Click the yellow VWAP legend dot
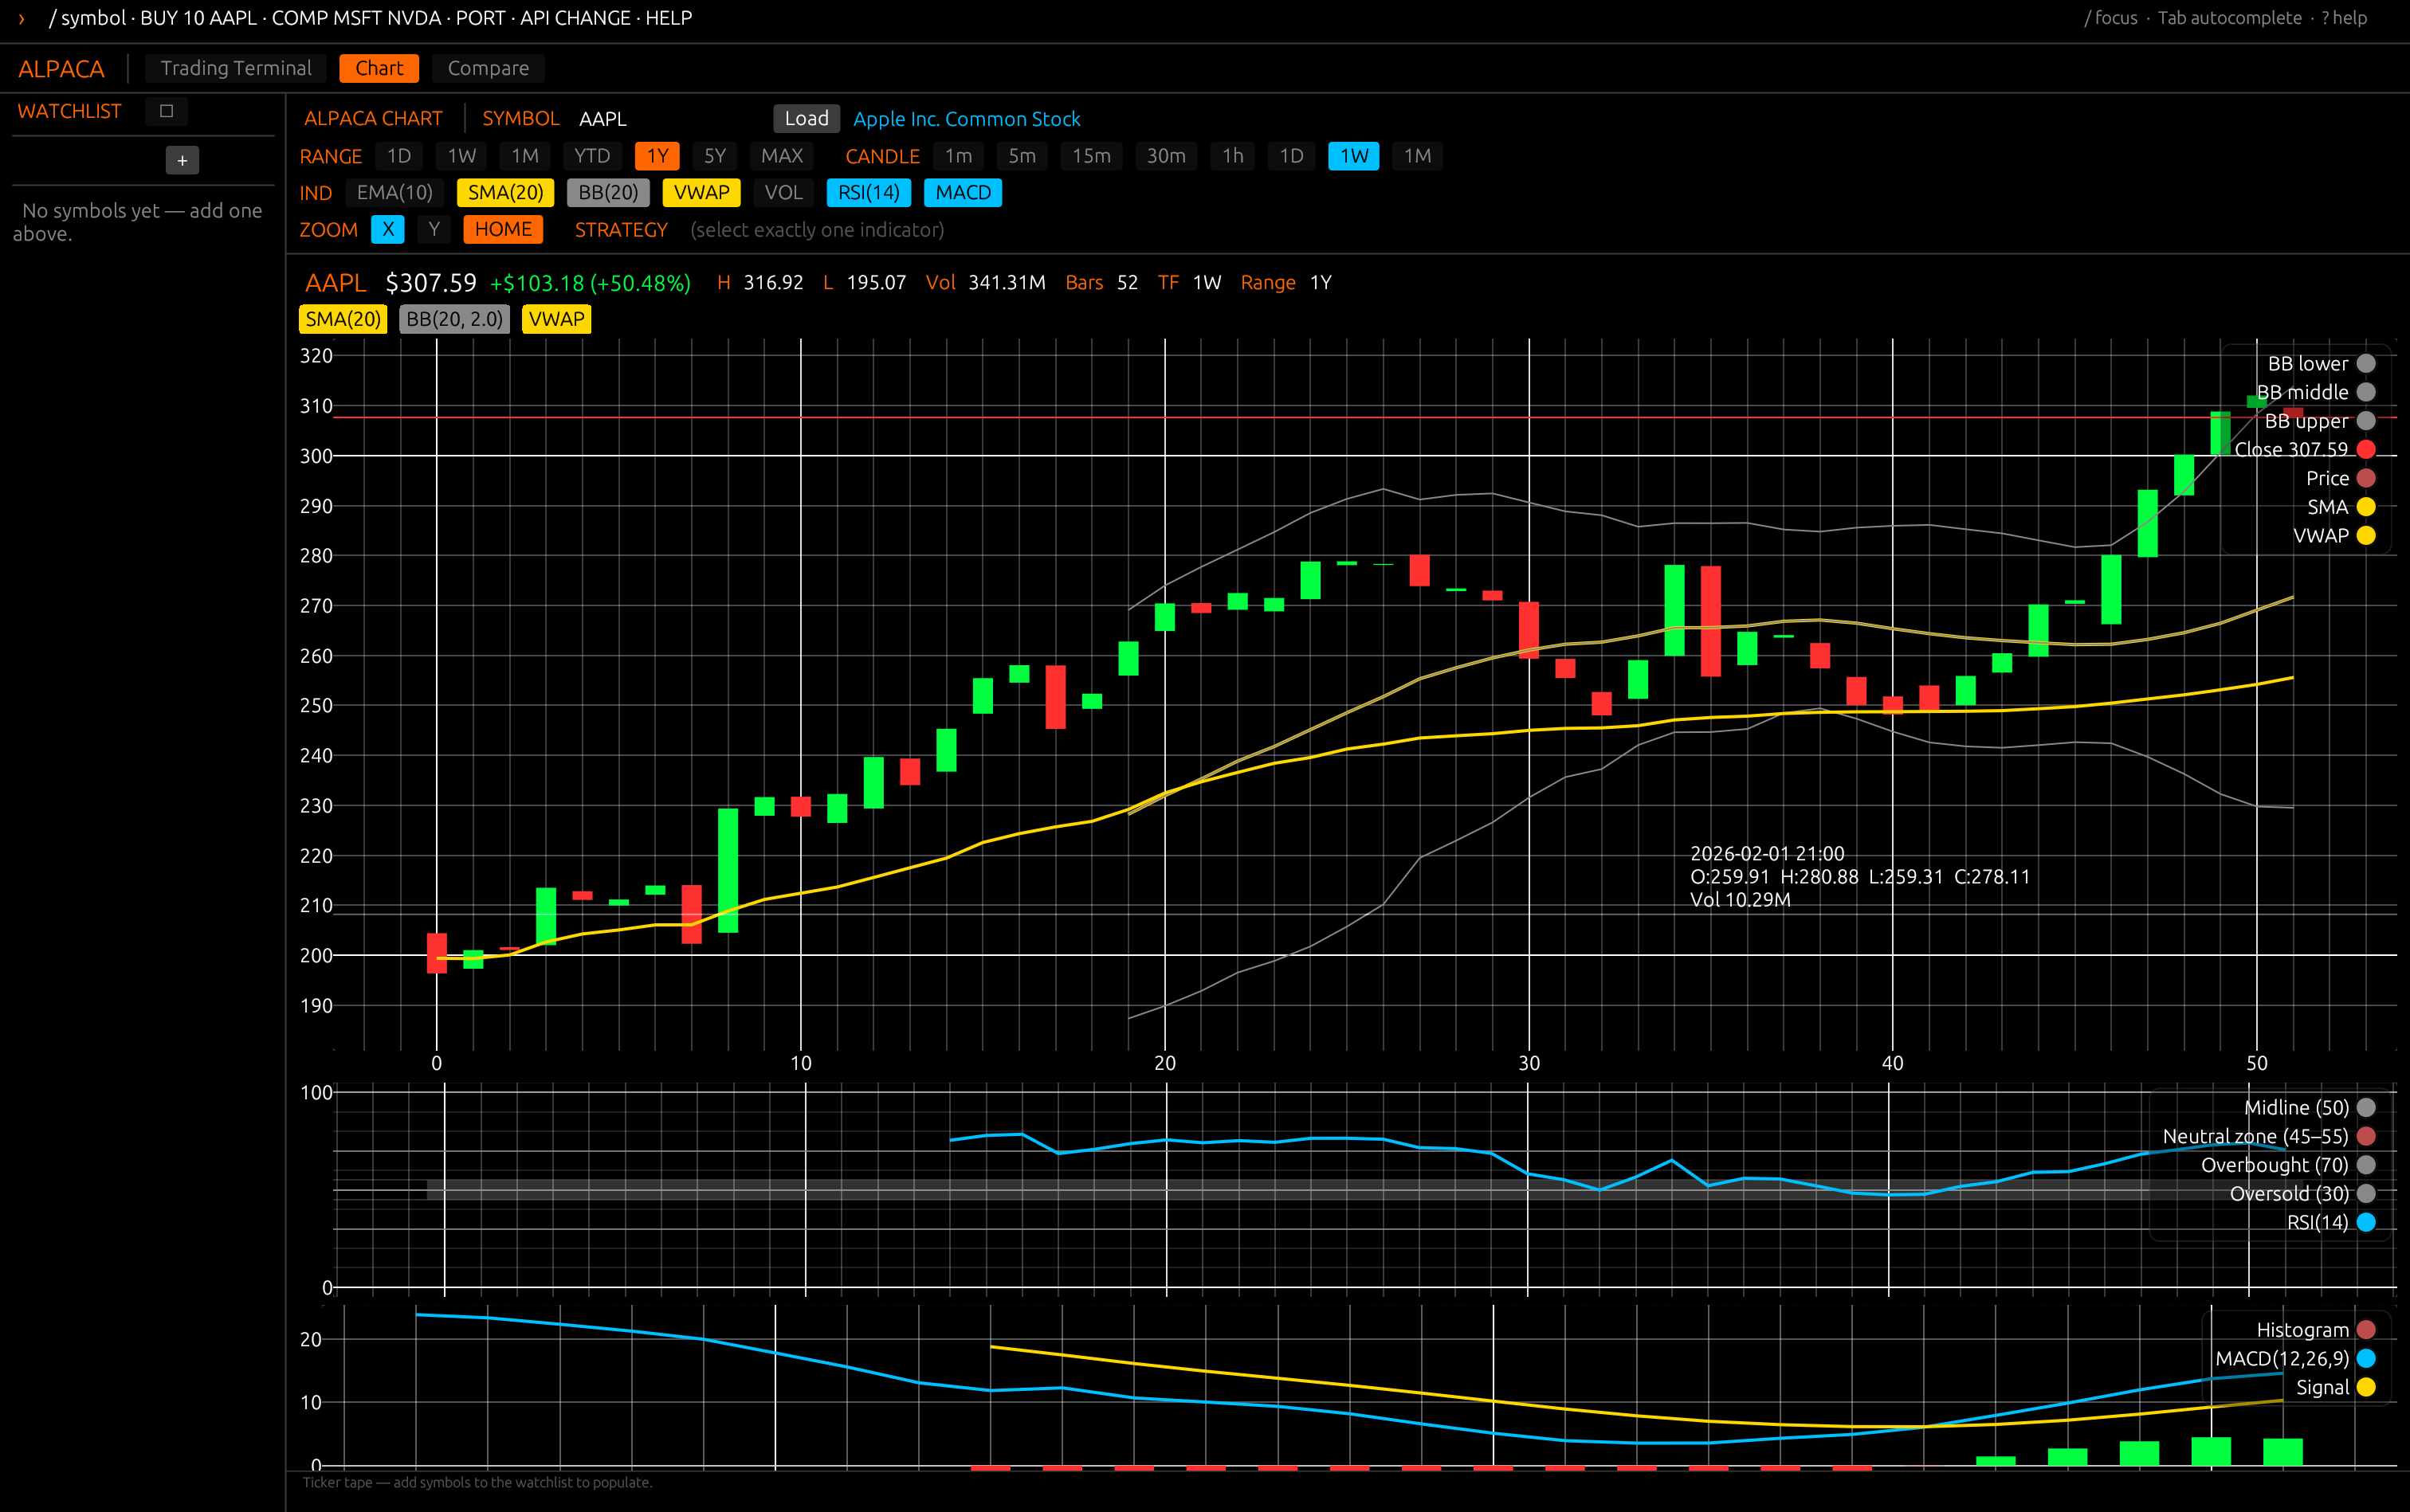Image resolution: width=2410 pixels, height=1512 pixels. click(2366, 535)
